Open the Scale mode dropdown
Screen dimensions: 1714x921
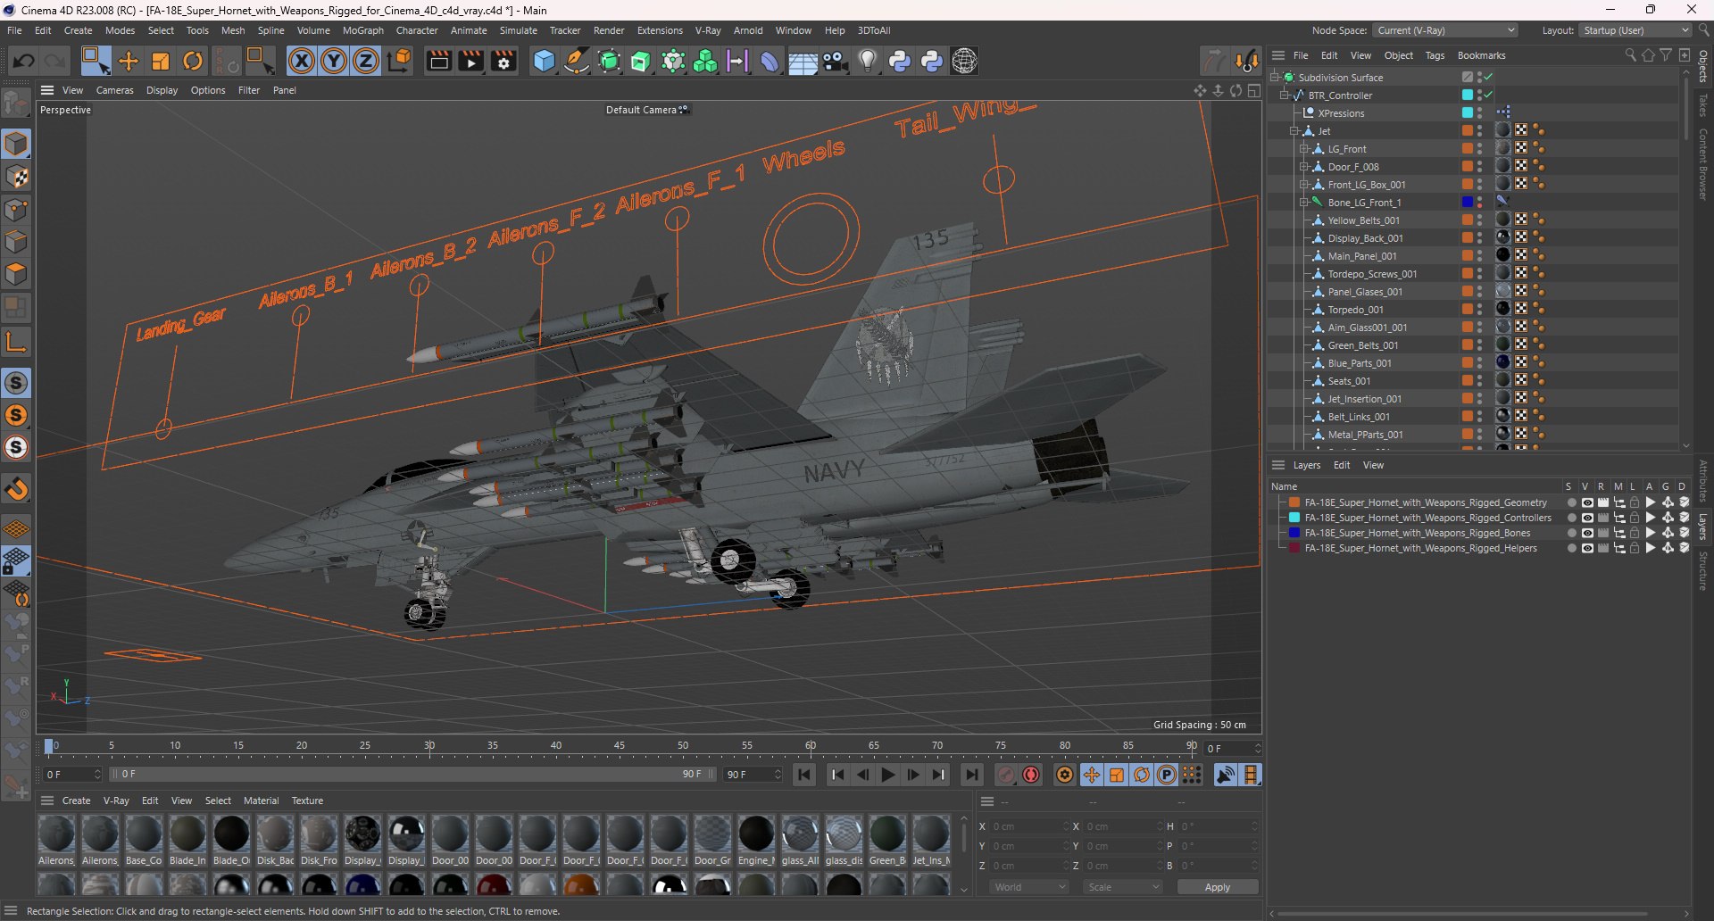click(x=1122, y=887)
